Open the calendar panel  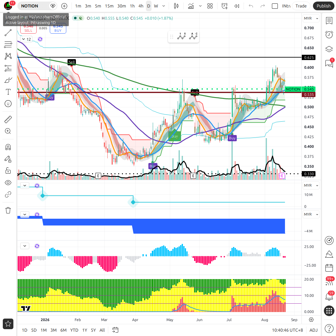coord(329,268)
